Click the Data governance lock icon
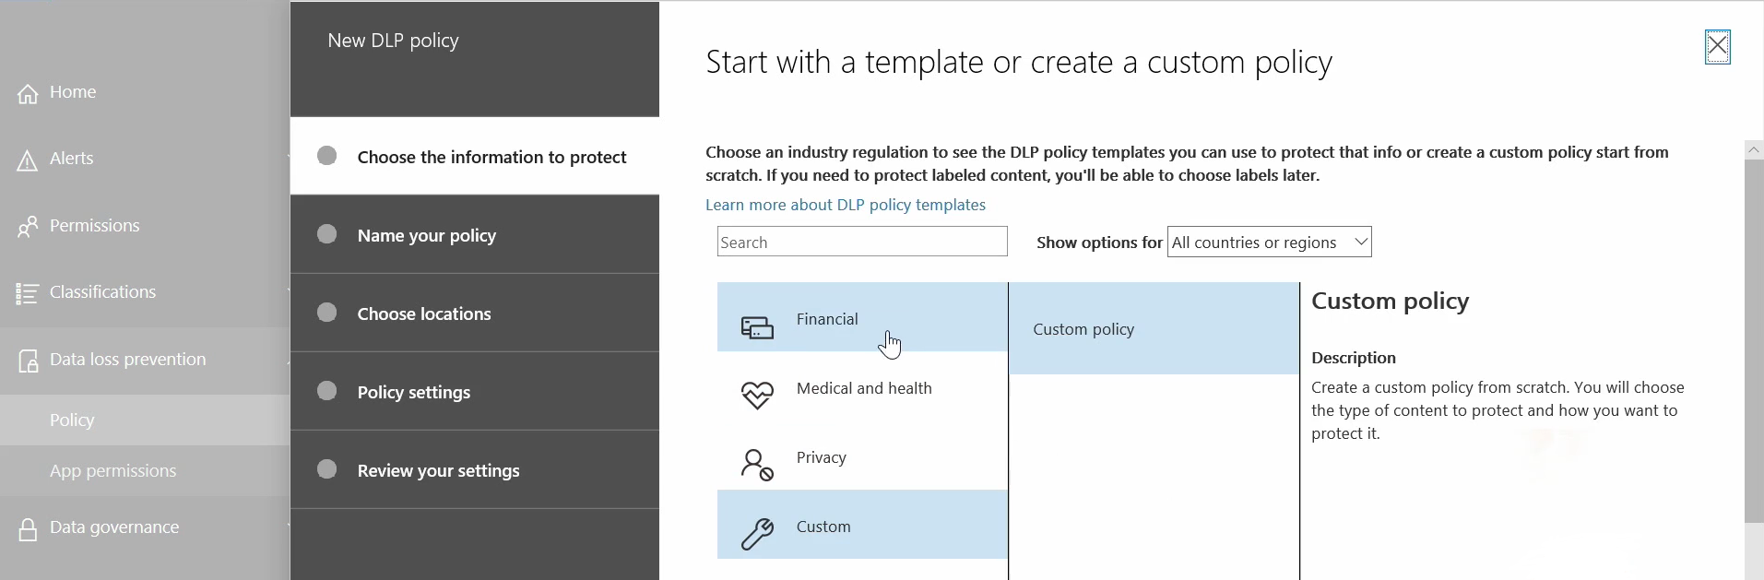 (28, 529)
